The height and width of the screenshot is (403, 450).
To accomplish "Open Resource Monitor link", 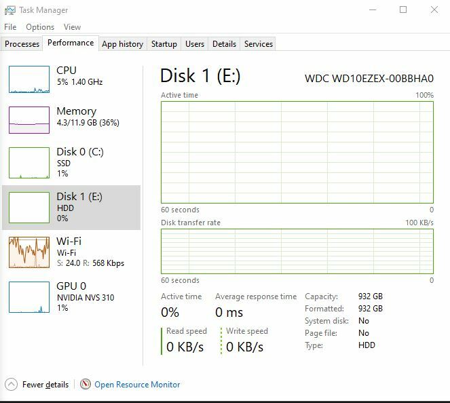I will [x=137, y=385].
